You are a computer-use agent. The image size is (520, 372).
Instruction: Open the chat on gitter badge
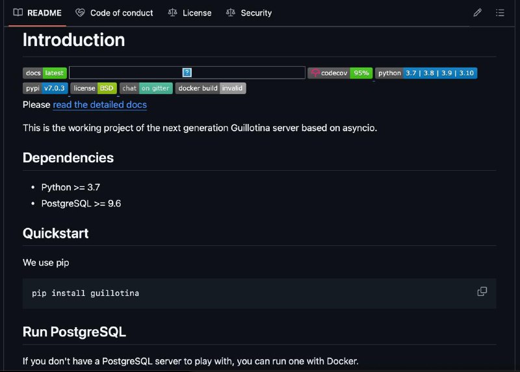click(x=146, y=88)
